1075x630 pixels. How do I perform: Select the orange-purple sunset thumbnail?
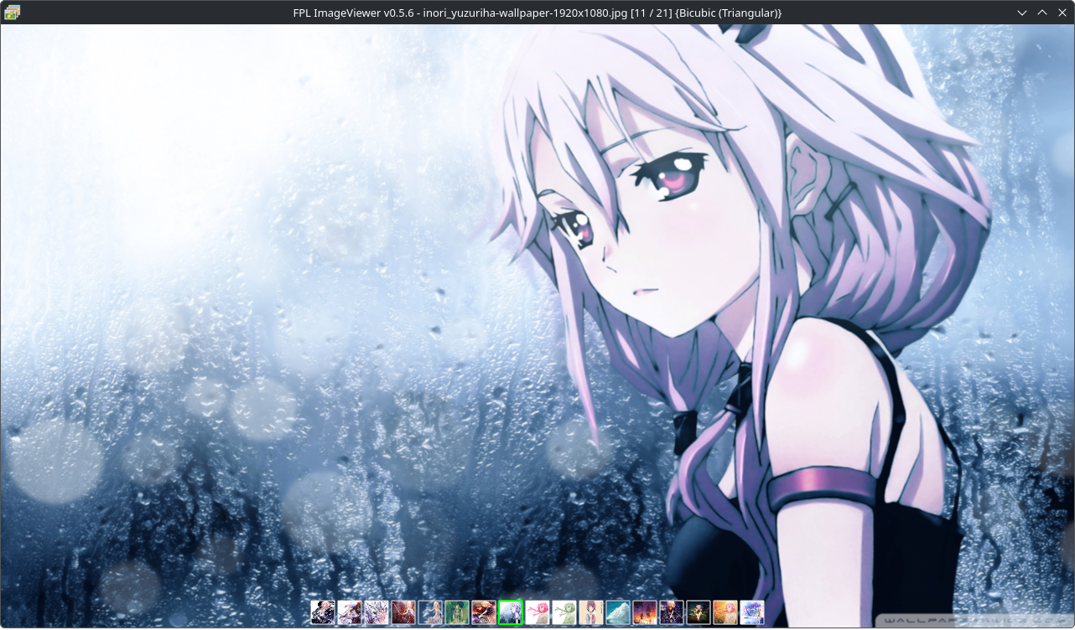click(x=645, y=612)
